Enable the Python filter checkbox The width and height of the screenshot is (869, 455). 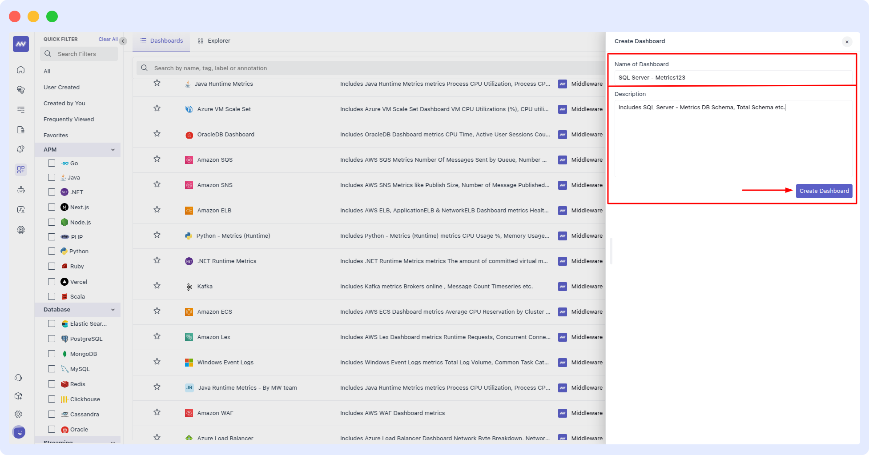pos(51,251)
